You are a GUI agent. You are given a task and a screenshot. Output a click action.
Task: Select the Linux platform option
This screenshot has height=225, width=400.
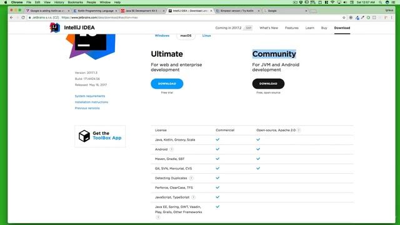point(206,36)
